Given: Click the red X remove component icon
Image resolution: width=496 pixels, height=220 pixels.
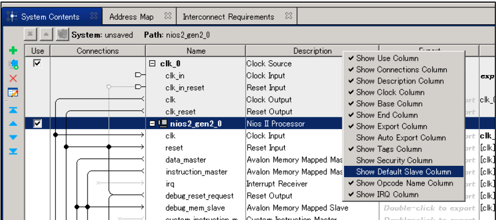Looking at the screenshot, I should (13, 78).
